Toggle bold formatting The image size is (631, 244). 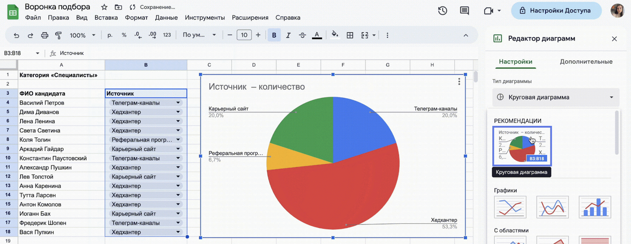coord(274,35)
